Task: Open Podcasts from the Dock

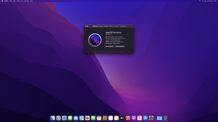Action: pyautogui.click(x=134, y=118)
